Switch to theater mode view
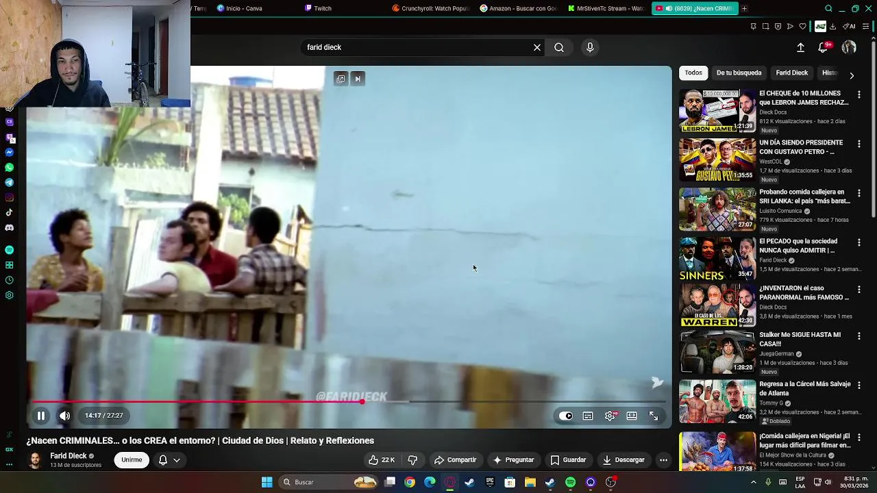877x493 pixels. pyautogui.click(x=632, y=416)
